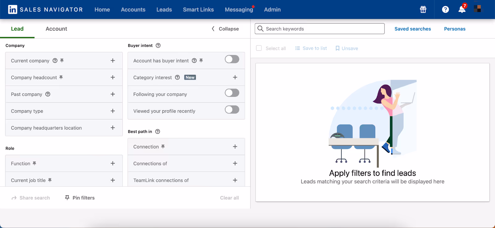Open the notifications bell icon
Screen dimensions: 495x228
pyautogui.click(x=462, y=9)
